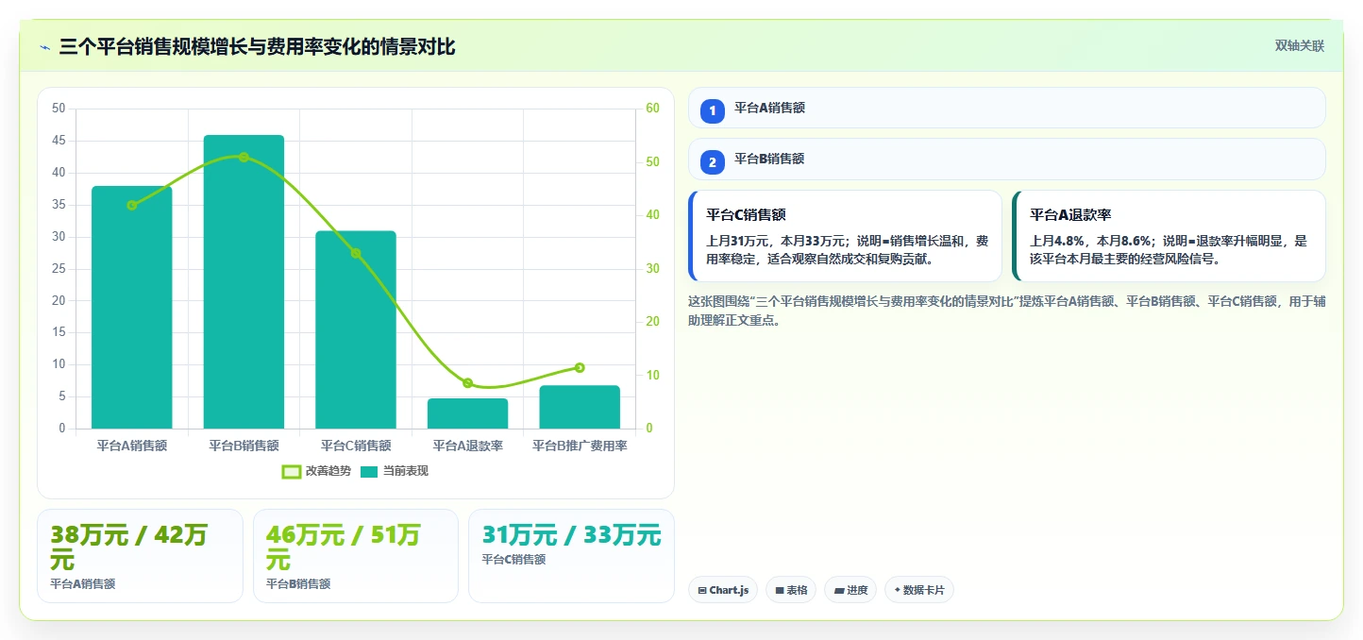
Task: Open the 平台A销售额 list row
Action: [1007, 108]
